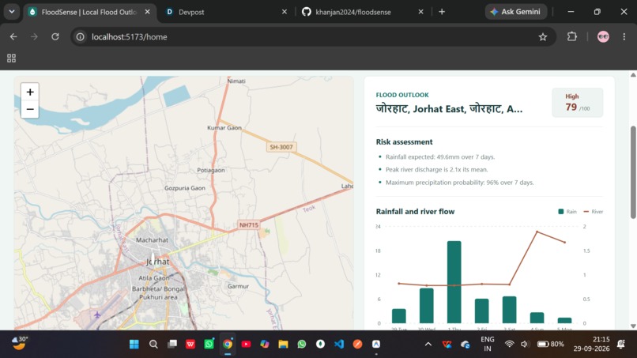Click the page vertical scrollbar thumb
Image resolution: width=637 pixels, height=358 pixels.
(633, 172)
